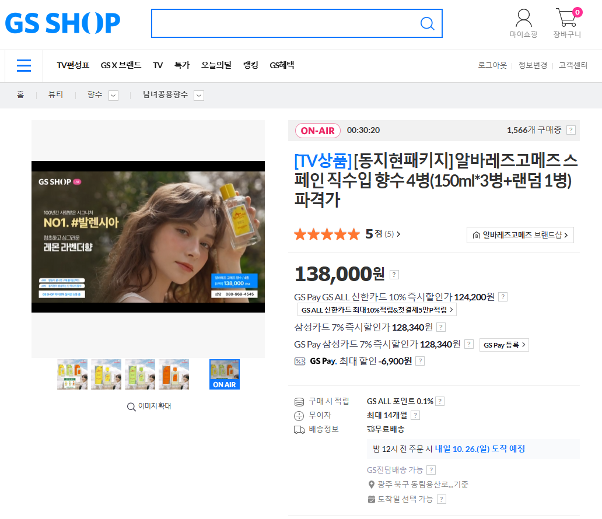
Task: Click the GS Pay coupon icon
Action: point(300,361)
